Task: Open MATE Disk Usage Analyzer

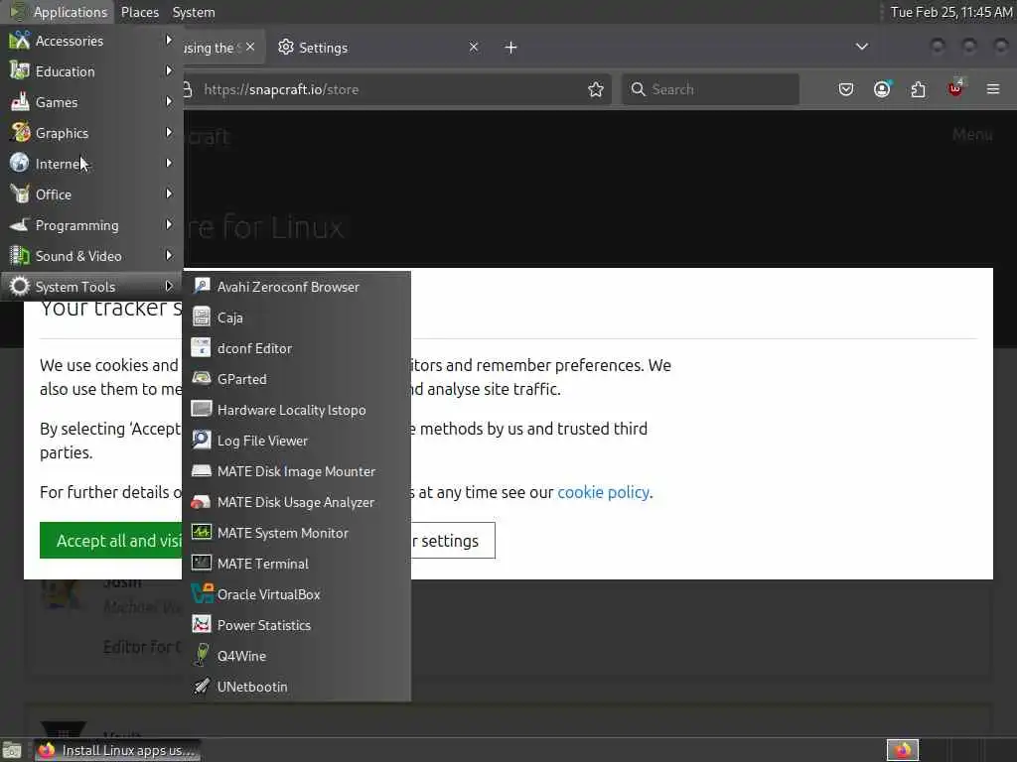Action: pyautogui.click(x=296, y=502)
